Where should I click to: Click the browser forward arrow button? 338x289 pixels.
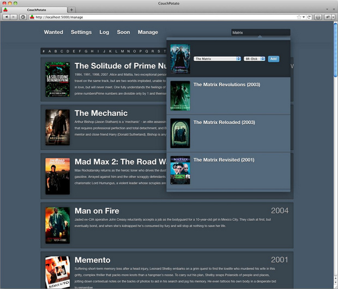[x=14, y=17]
